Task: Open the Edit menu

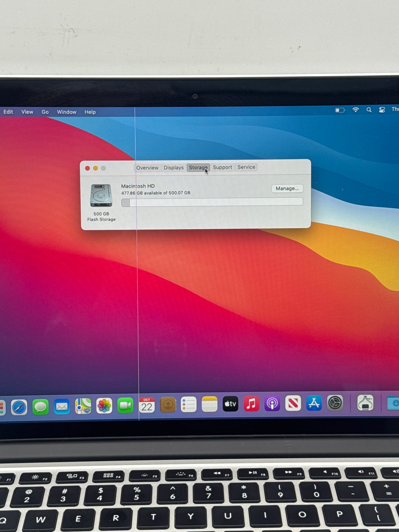Action: click(x=8, y=112)
